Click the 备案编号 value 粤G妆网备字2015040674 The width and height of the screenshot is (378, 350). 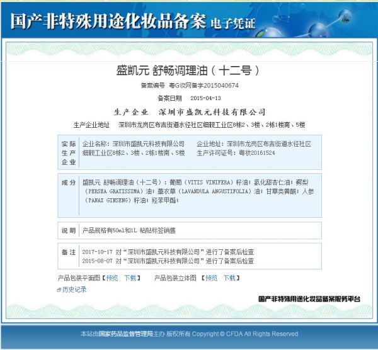point(203,85)
